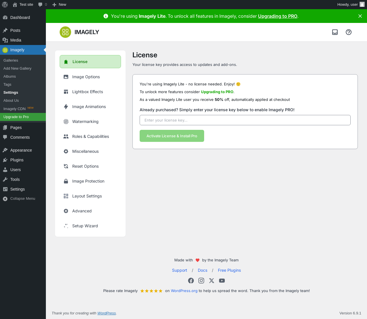Open WordPress Settings in admin sidebar

click(23, 189)
